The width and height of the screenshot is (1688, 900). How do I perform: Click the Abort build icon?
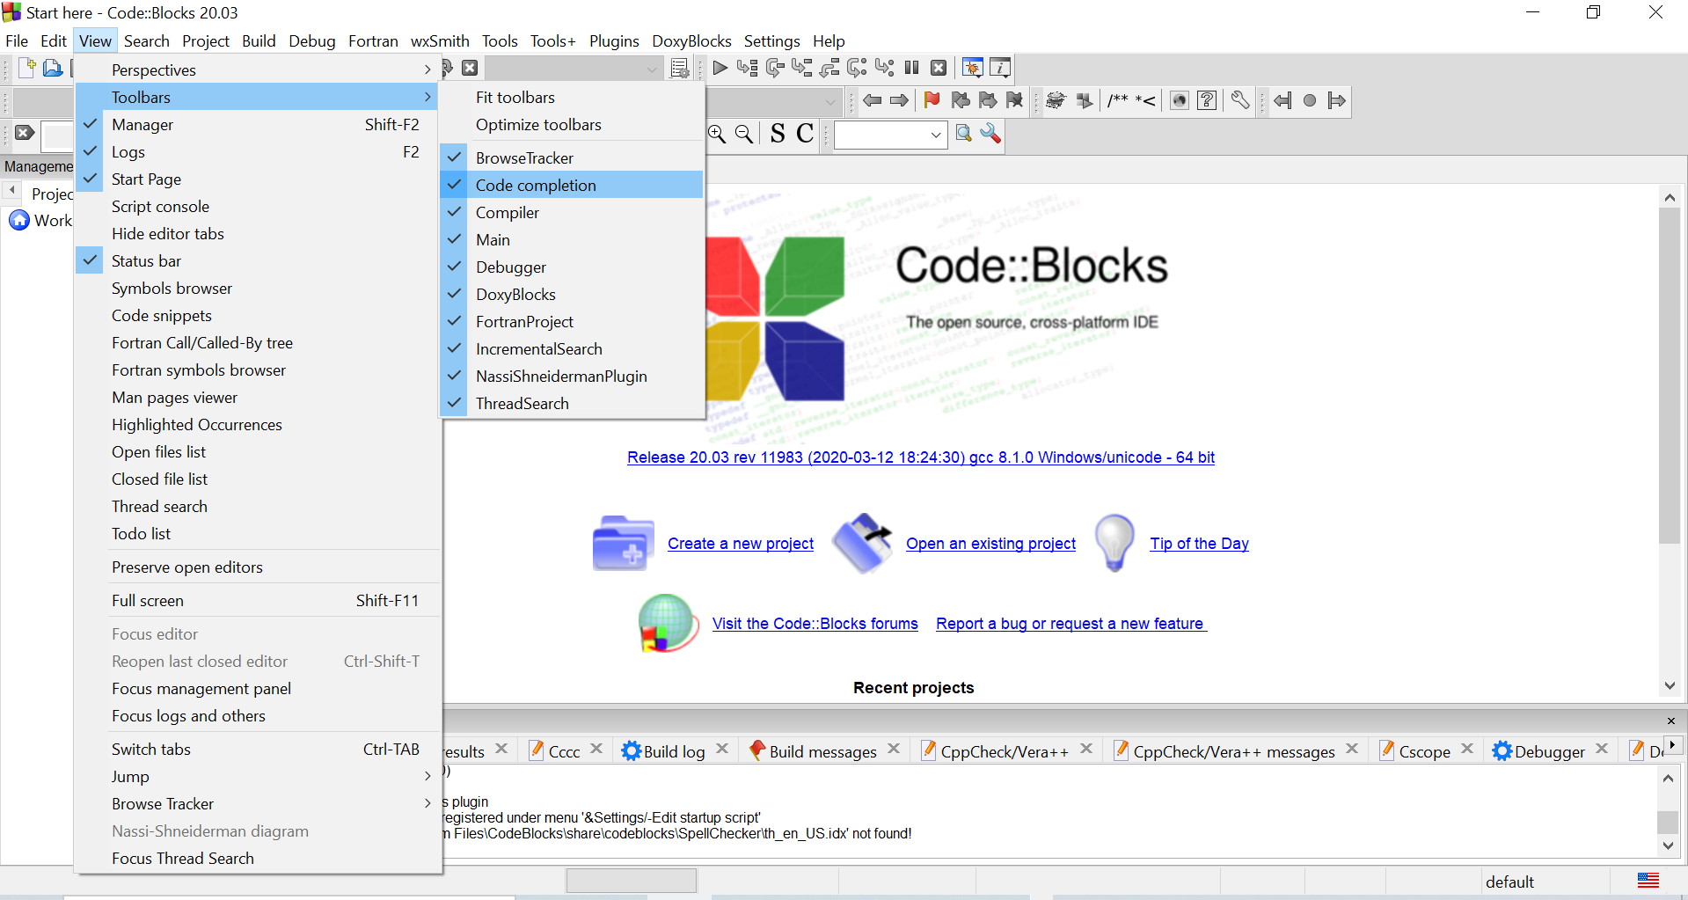(470, 68)
